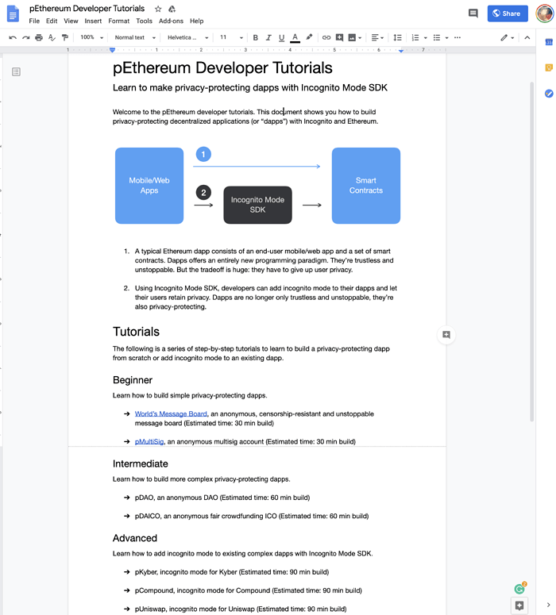
Task: Expand bulleted list options arrow
Action: point(447,38)
